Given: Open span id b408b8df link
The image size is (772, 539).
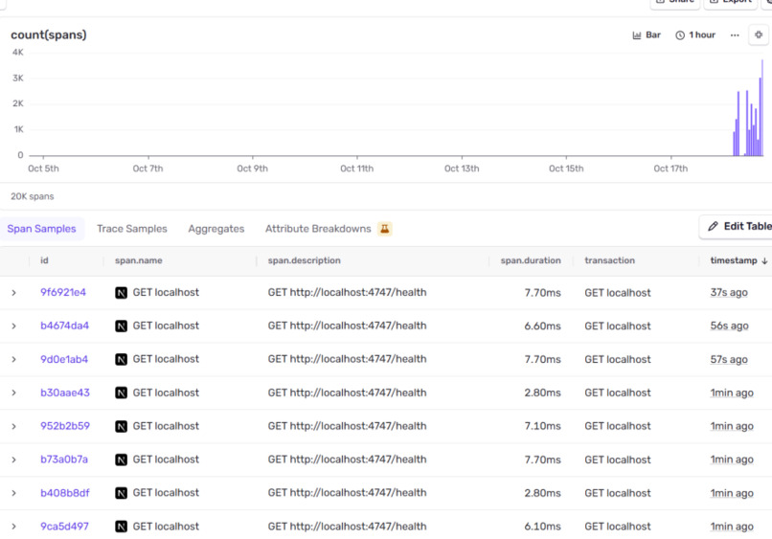Looking at the screenshot, I should (x=65, y=493).
